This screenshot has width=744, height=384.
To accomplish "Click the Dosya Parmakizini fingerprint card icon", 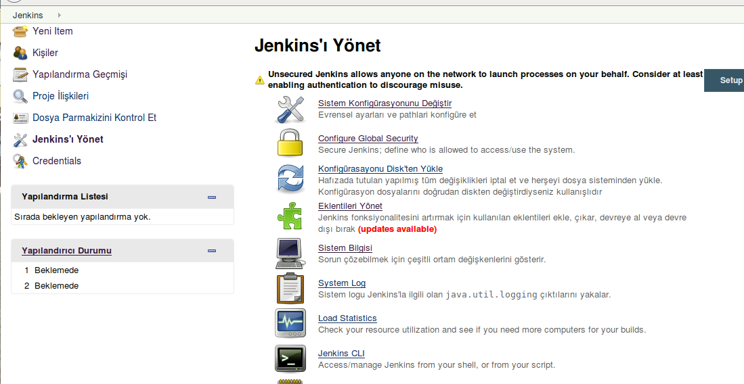I will click(20, 118).
